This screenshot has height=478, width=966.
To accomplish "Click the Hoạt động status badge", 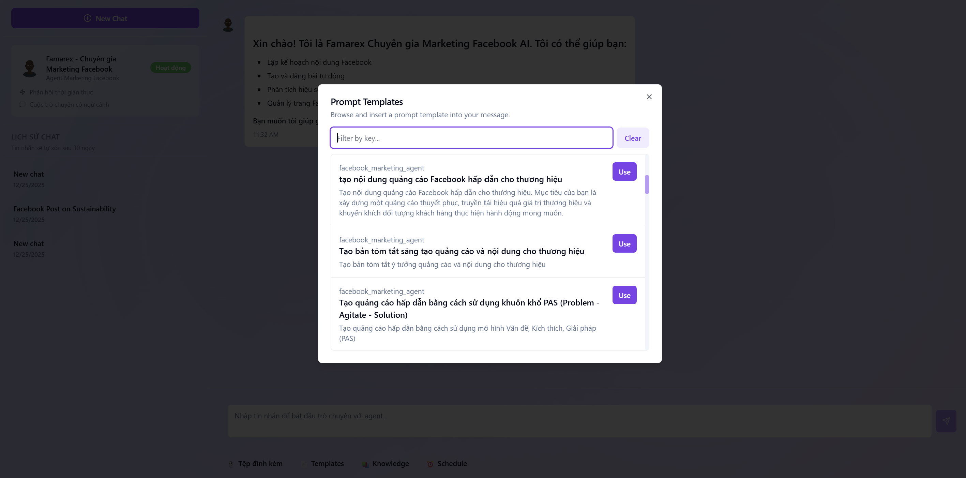I will [x=171, y=68].
